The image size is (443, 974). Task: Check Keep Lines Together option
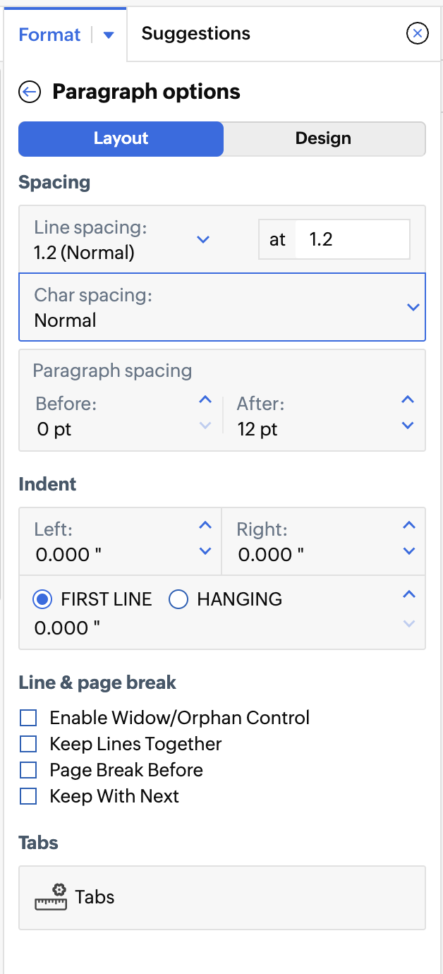click(28, 745)
